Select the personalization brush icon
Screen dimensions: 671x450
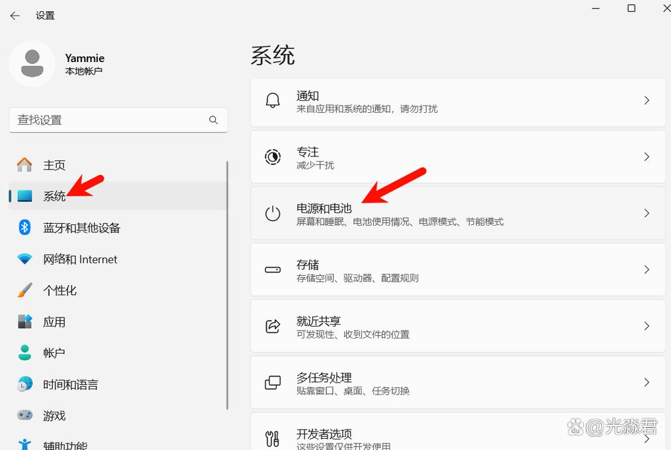coord(24,290)
